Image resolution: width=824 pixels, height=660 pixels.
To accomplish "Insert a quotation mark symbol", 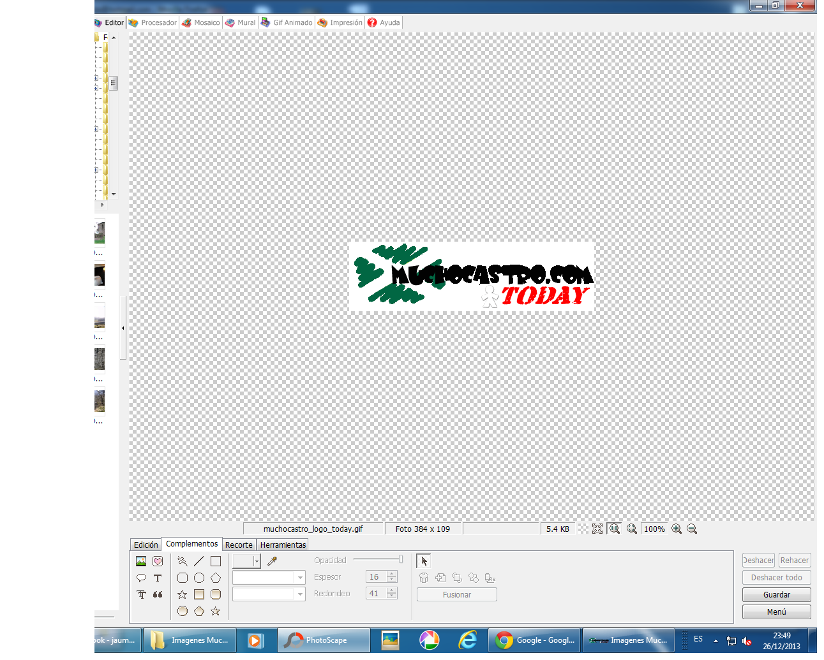I will [x=158, y=594].
